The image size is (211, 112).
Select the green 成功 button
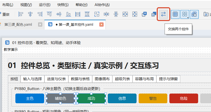click(x=91, y=98)
